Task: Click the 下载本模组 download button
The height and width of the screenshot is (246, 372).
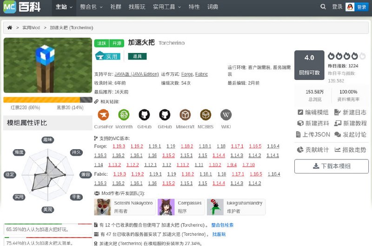Action: point(332,166)
